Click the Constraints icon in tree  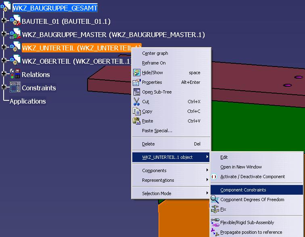(15, 87)
